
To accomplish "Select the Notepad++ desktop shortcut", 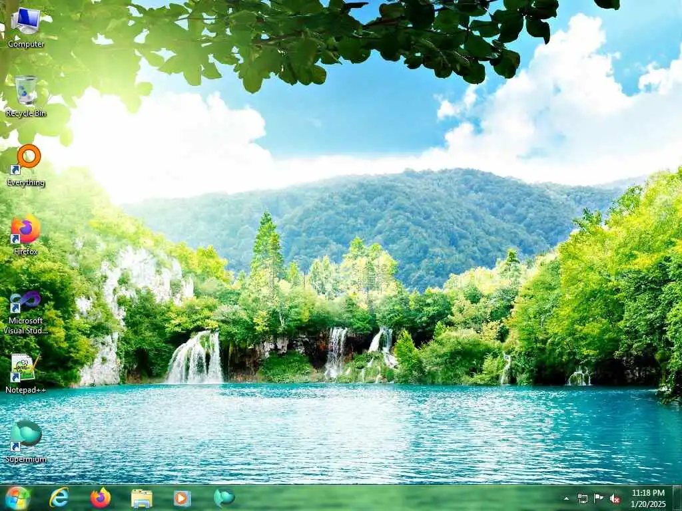I will coord(26,373).
